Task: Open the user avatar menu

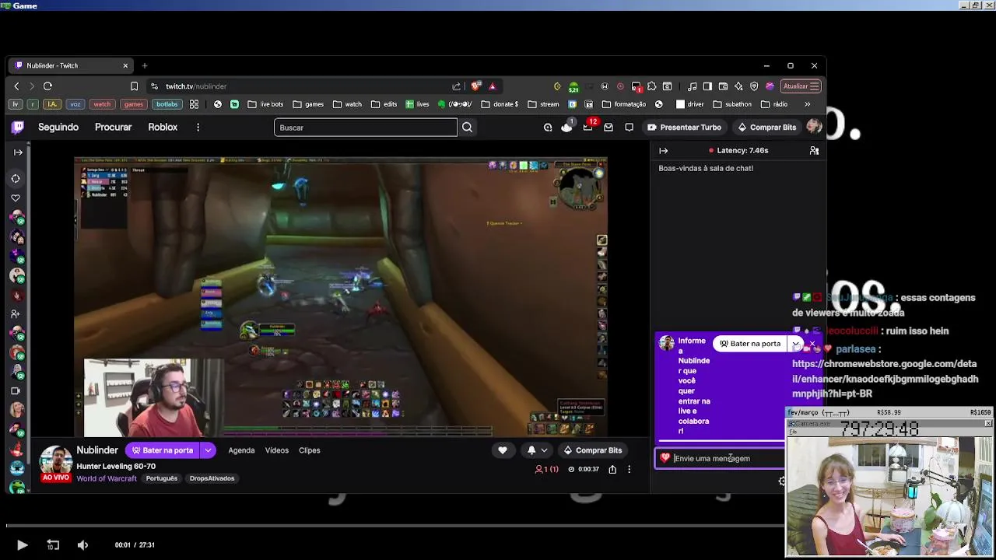Action: (x=814, y=127)
